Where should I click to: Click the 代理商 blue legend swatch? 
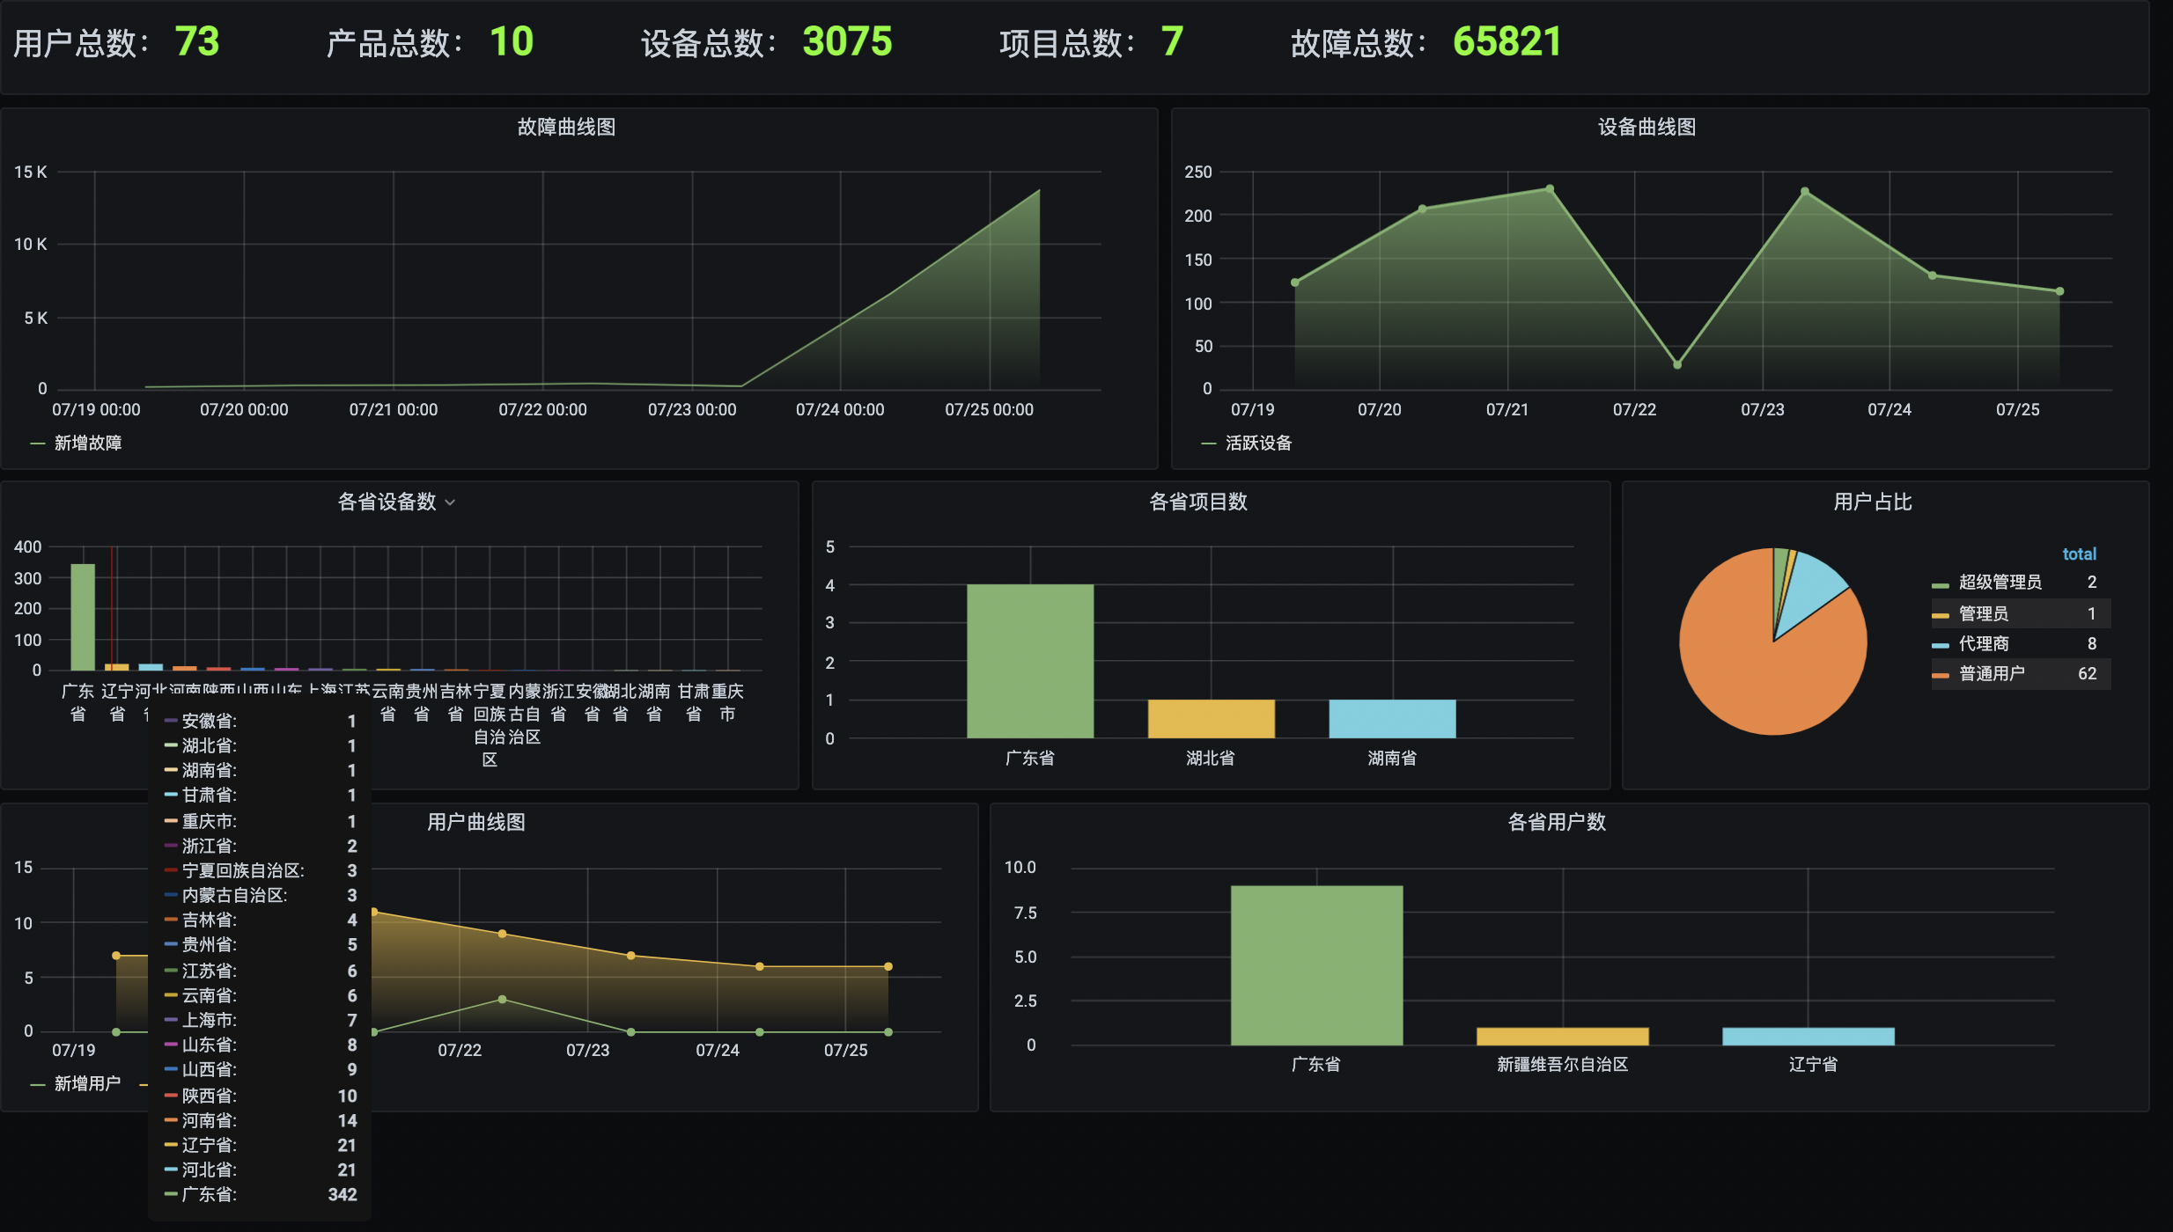pos(1940,645)
